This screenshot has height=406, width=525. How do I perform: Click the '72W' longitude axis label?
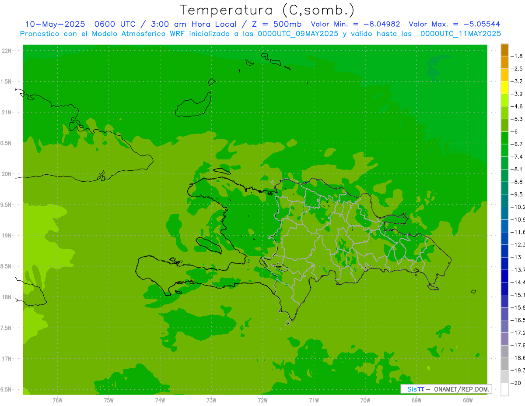point(262,400)
